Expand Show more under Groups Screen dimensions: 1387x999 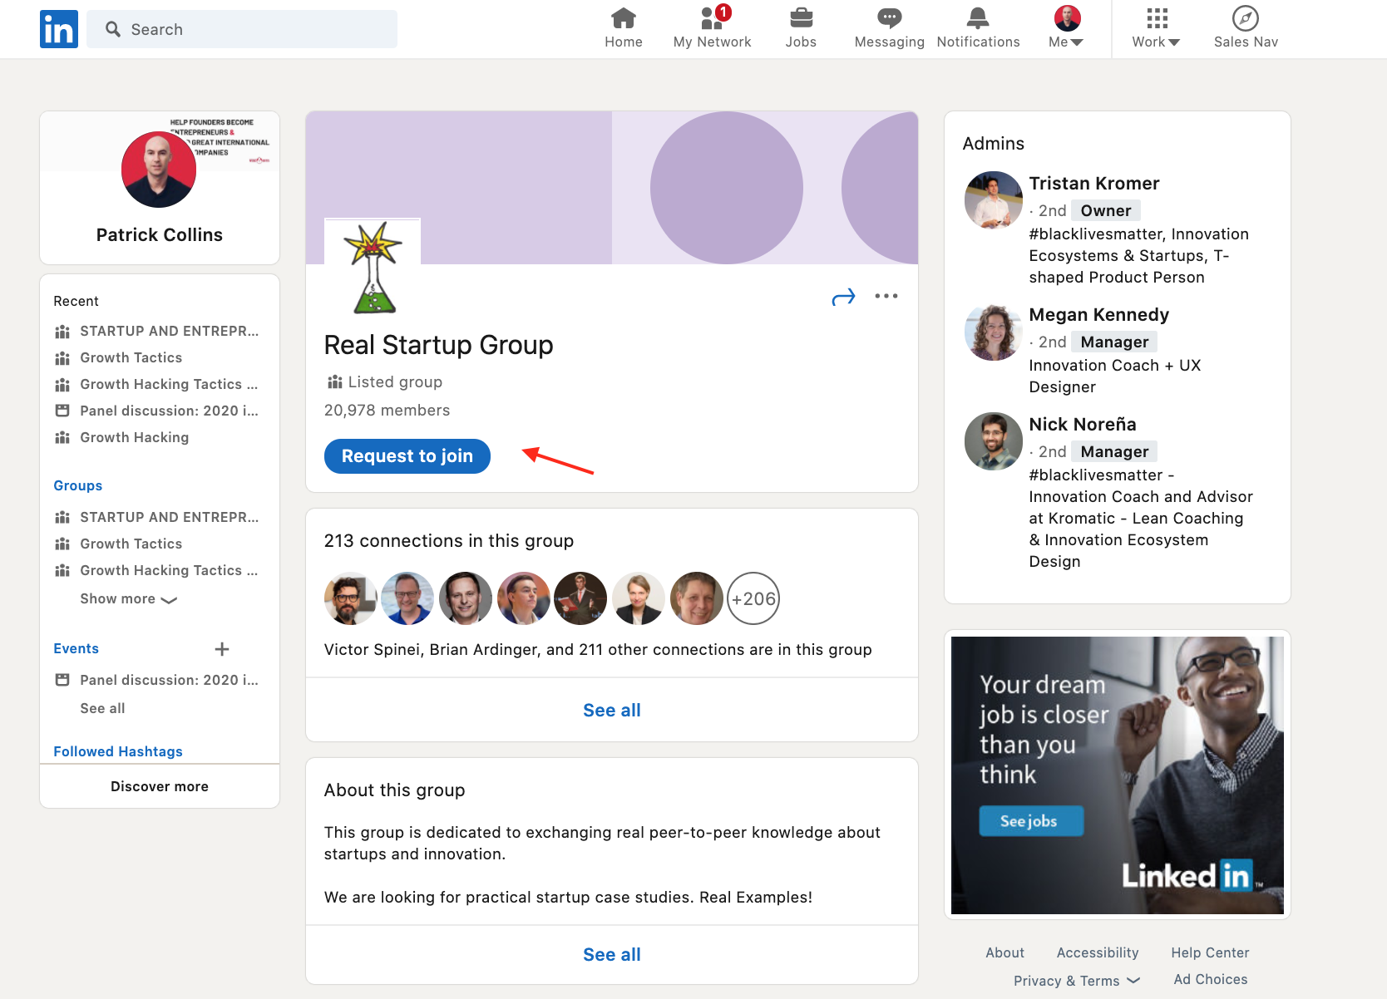[128, 598]
